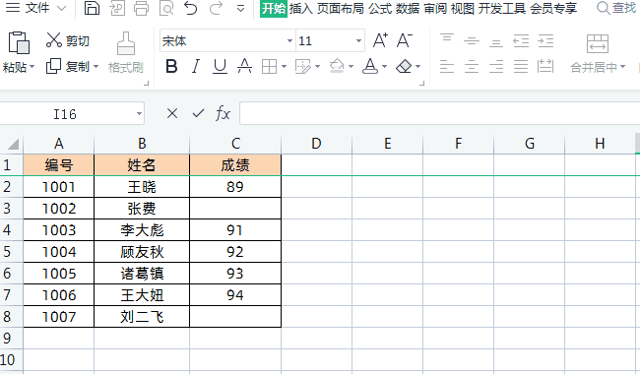
Task: Toggle Underline formatting
Action: pyautogui.click(x=220, y=66)
